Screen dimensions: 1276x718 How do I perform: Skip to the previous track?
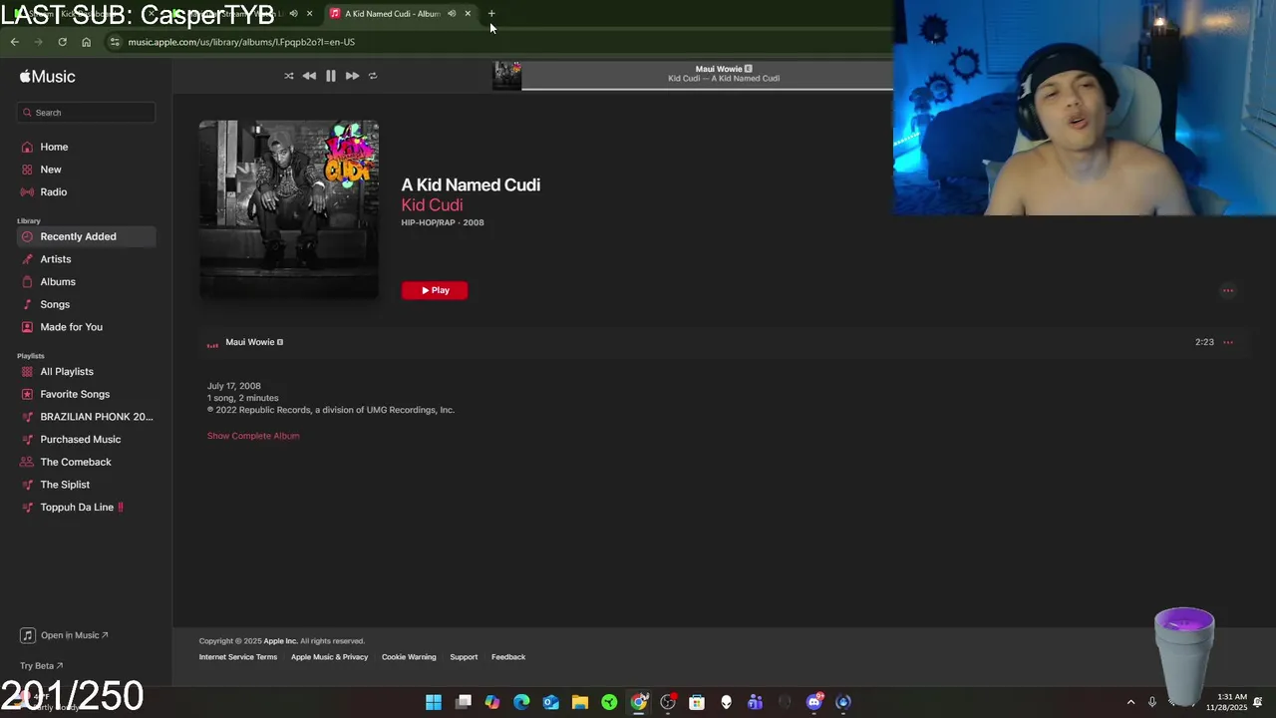coord(309,76)
